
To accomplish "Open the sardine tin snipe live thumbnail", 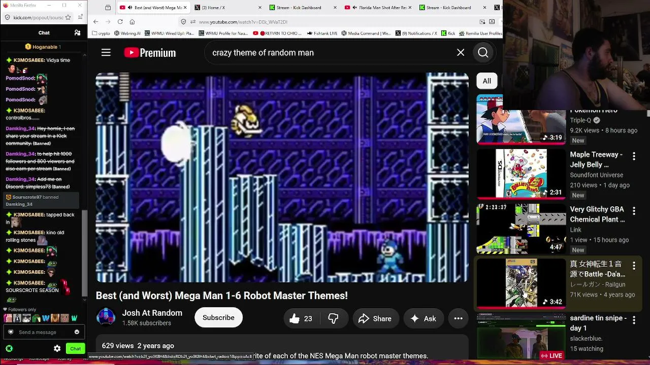I will [x=521, y=337].
